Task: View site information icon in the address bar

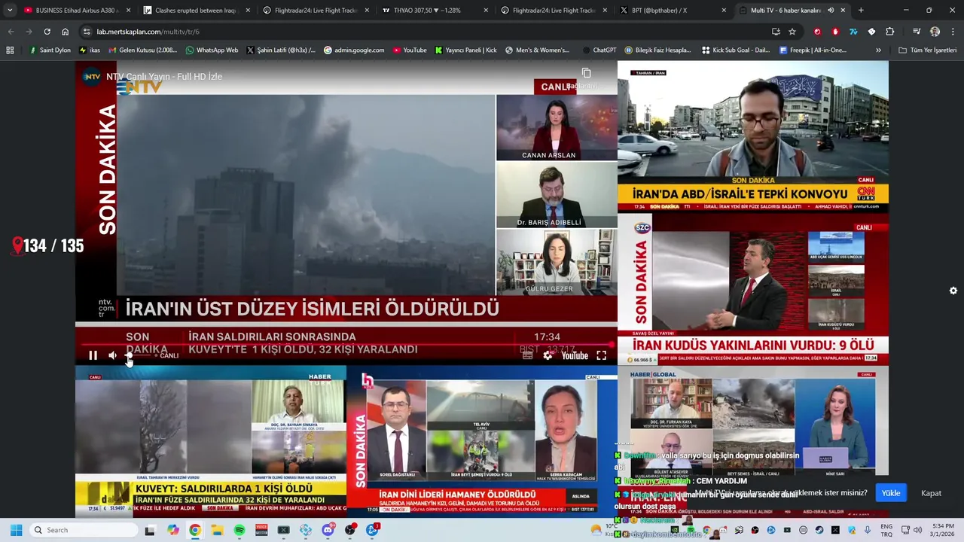Action: [x=87, y=32]
